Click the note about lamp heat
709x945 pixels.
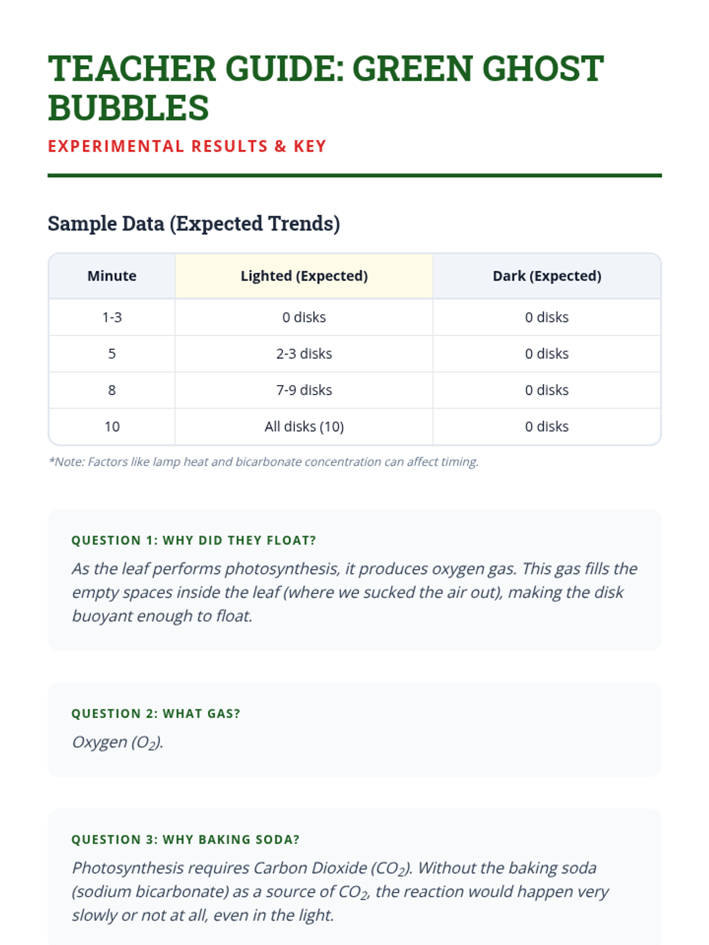(x=264, y=462)
